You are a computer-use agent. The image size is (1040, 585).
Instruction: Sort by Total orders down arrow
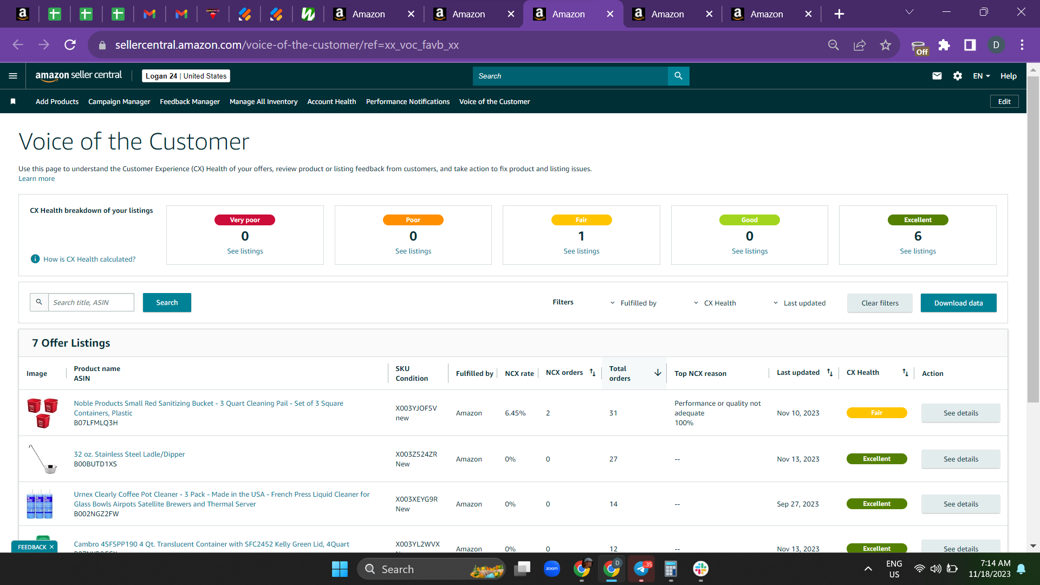pos(658,373)
